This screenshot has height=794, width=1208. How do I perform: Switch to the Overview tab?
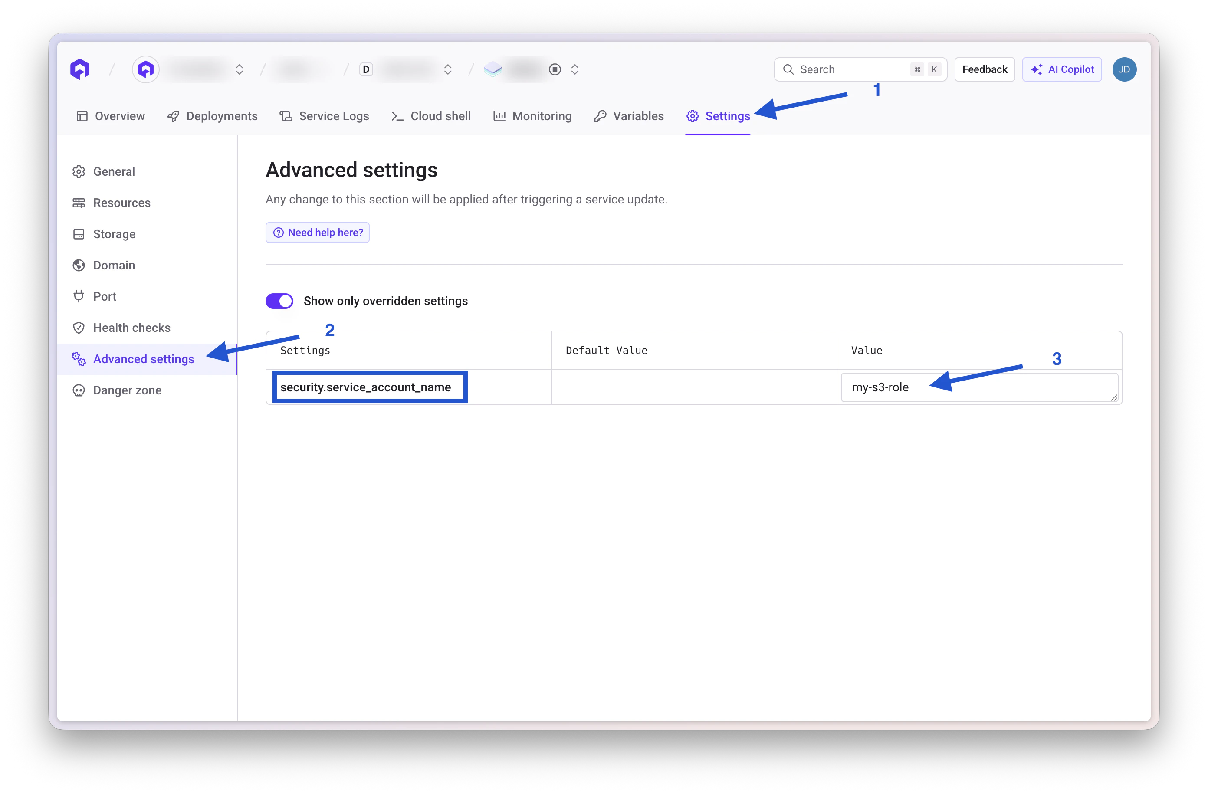[111, 116]
